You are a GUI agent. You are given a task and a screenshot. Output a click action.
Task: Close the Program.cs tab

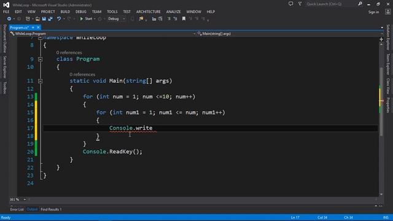38,28
